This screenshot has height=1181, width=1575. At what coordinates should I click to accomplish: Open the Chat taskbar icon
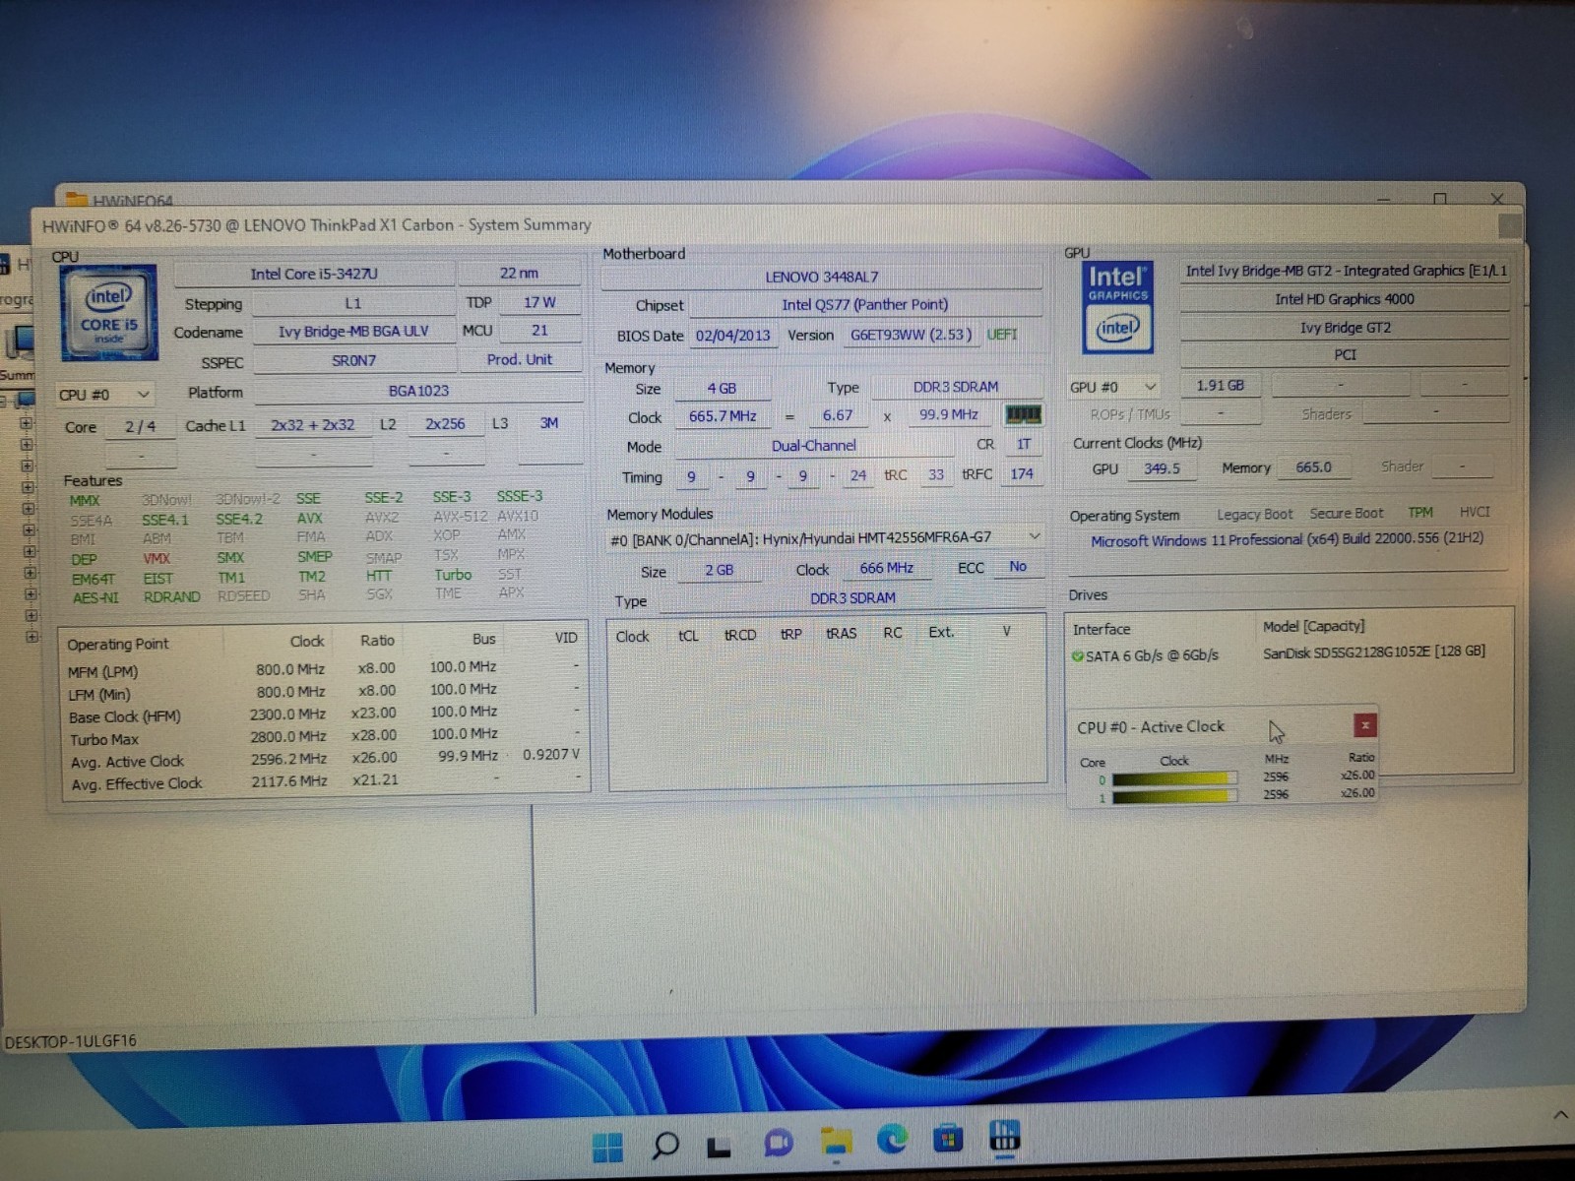[778, 1144]
